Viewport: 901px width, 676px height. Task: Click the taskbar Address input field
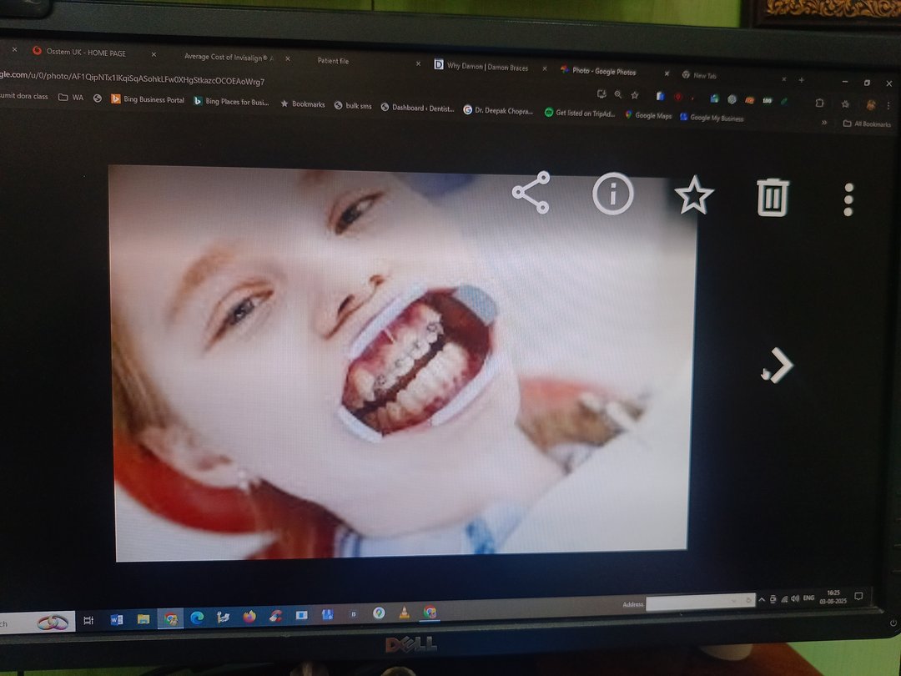tap(700, 603)
